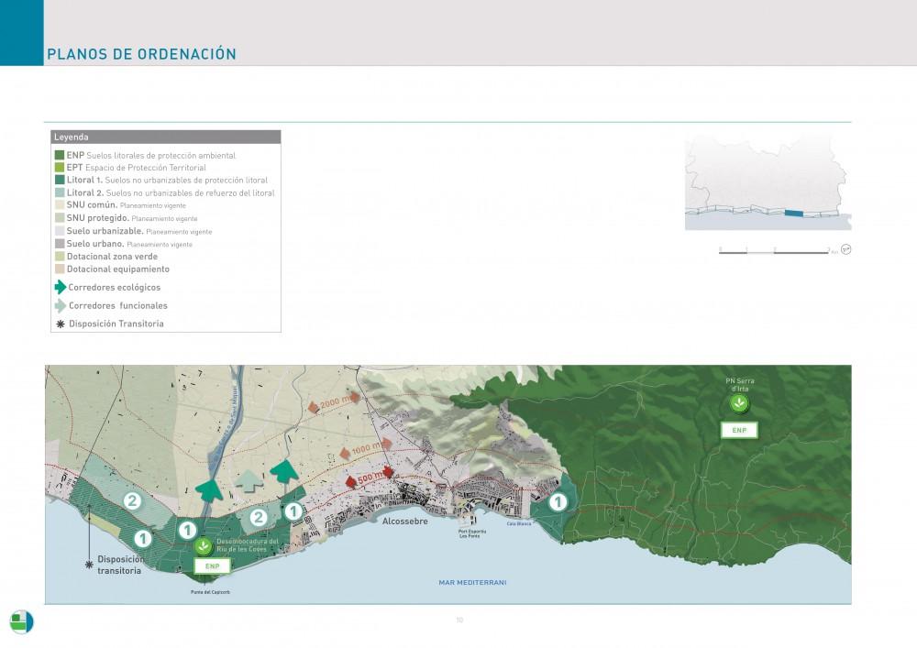The image size is (917, 648).
Task: Click the ENP label box under Serra d'Irta
Action: 739,430
